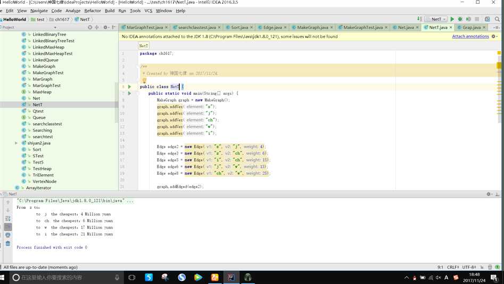Run the NetT configuration with green play

pyautogui.click(x=452, y=19)
